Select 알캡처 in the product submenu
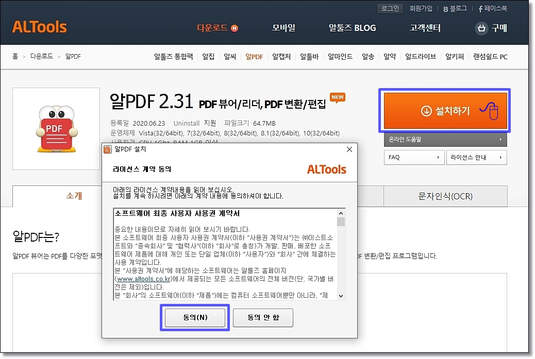This screenshot has width=535, height=359. click(x=281, y=57)
